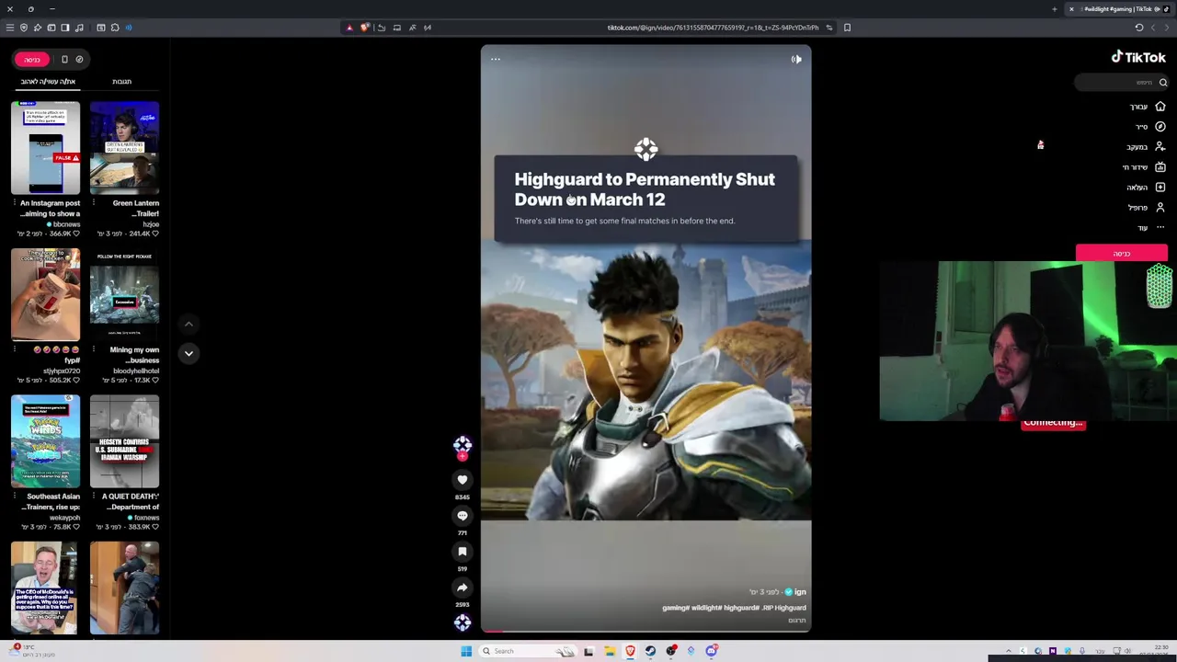1177x662 pixels.
Task: Click the compass icon next to login pill
Action: (79, 60)
